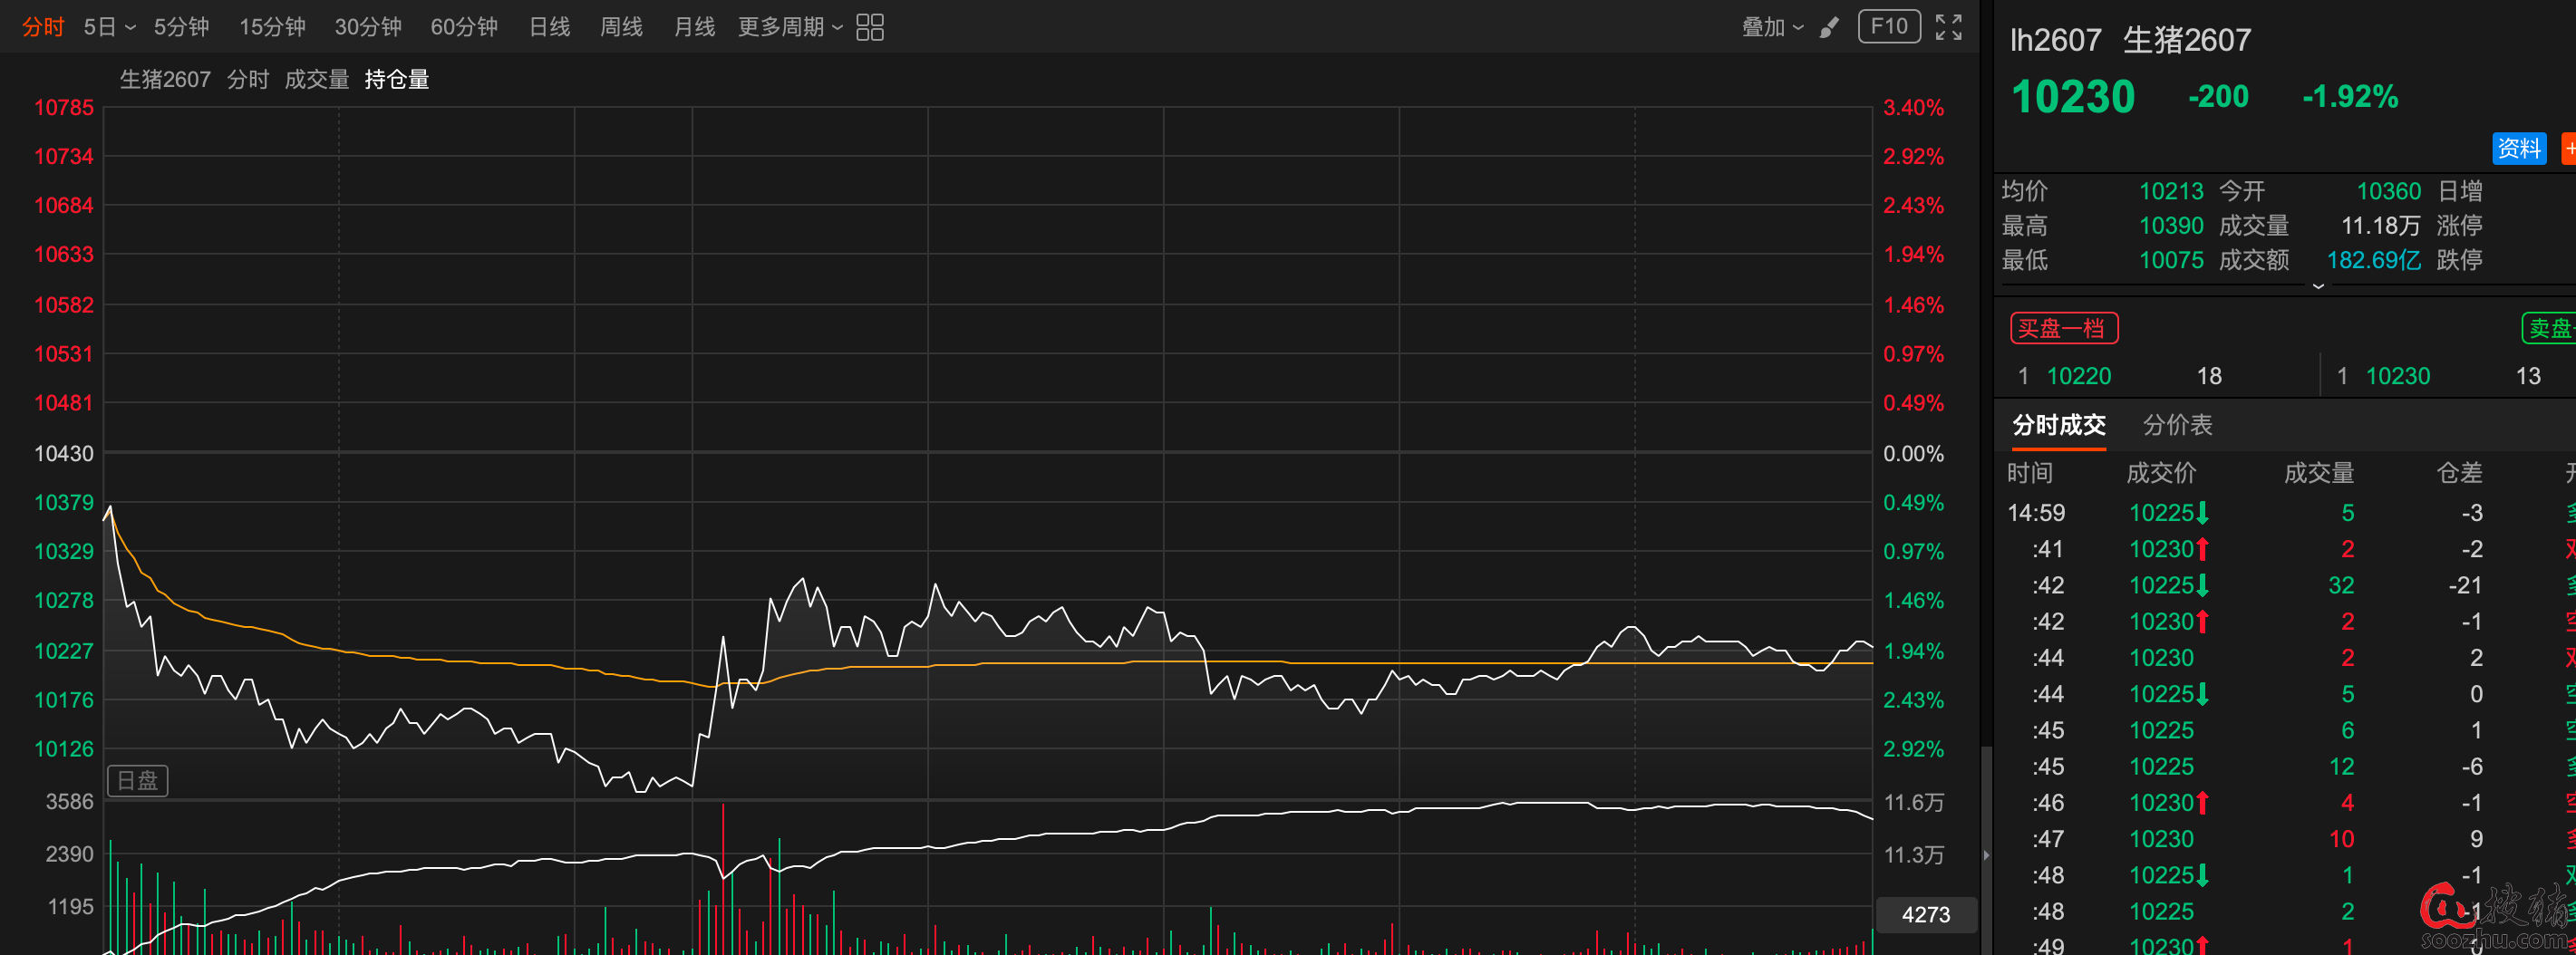This screenshot has height=955, width=2576.
Task: Toggle the 持仓量 indicator in chart header
Action: click(396, 79)
